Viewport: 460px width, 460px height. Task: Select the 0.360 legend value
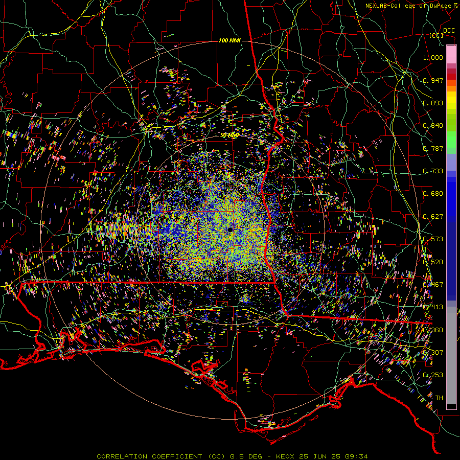click(433, 330)
